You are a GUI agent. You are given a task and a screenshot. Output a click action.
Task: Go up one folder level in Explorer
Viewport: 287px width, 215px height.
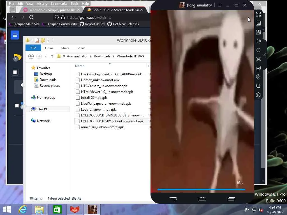[52, 56]
